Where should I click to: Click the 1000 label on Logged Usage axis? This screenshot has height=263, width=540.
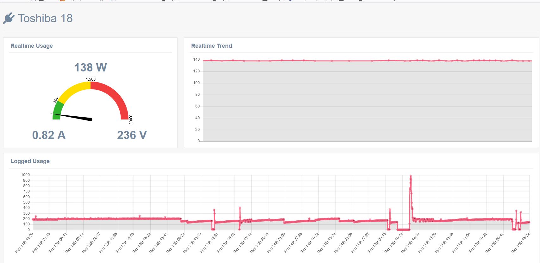(25, 175)
